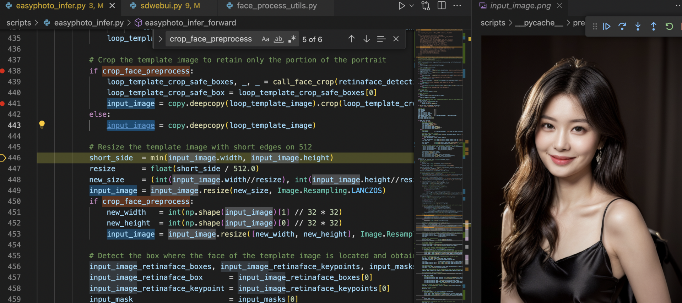Expand the replace field in find widget

[x=160, y=39]
